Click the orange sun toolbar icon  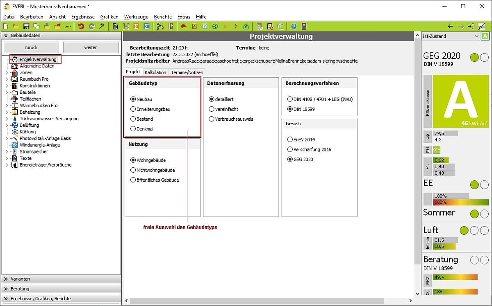[x=225, y=27]
